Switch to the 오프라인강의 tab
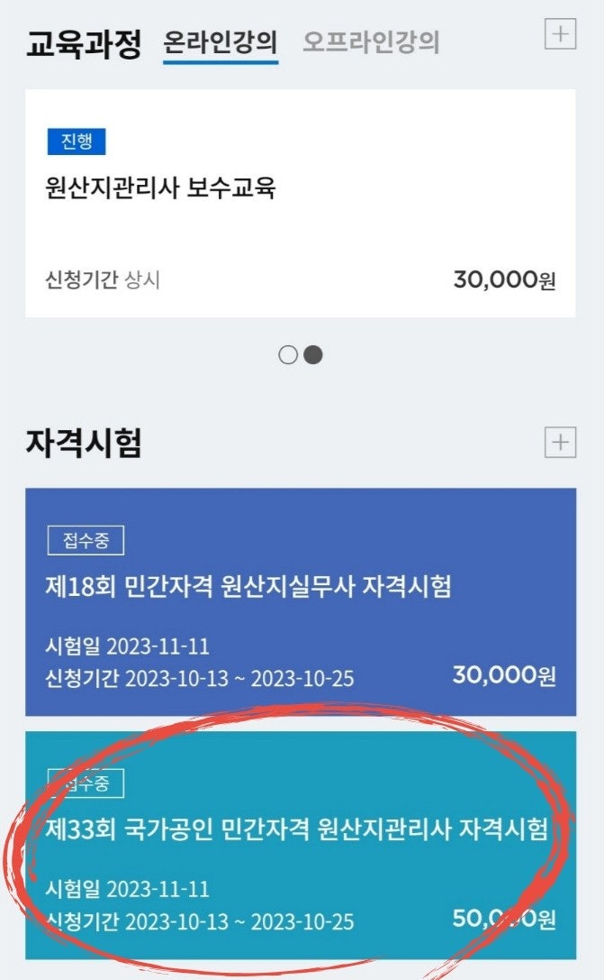The image size is (604, 980). point(371,42)
